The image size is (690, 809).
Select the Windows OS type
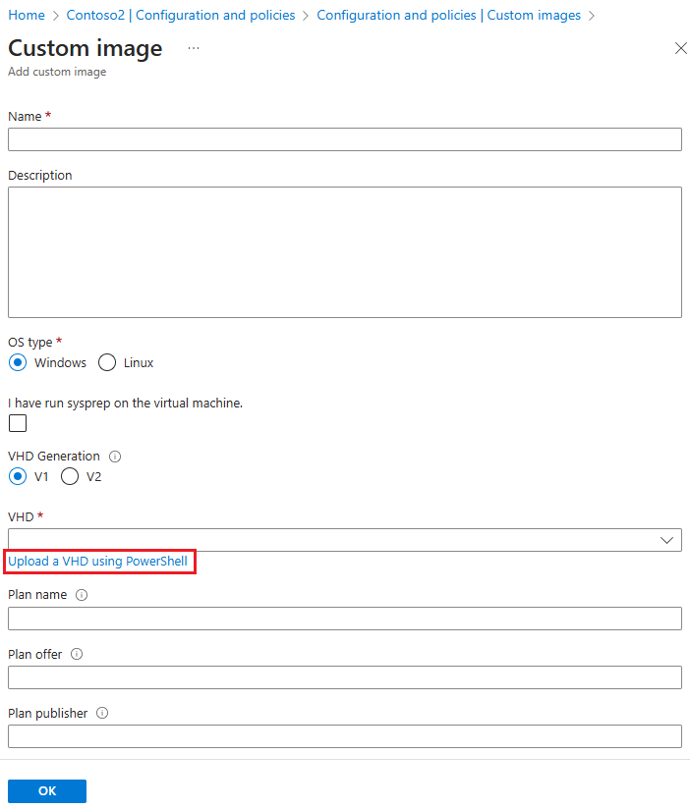(x=18, y=362)
